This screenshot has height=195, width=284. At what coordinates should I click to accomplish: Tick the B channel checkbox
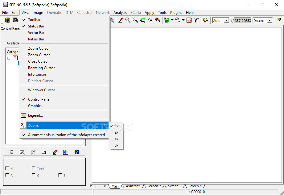pos(60,175)
